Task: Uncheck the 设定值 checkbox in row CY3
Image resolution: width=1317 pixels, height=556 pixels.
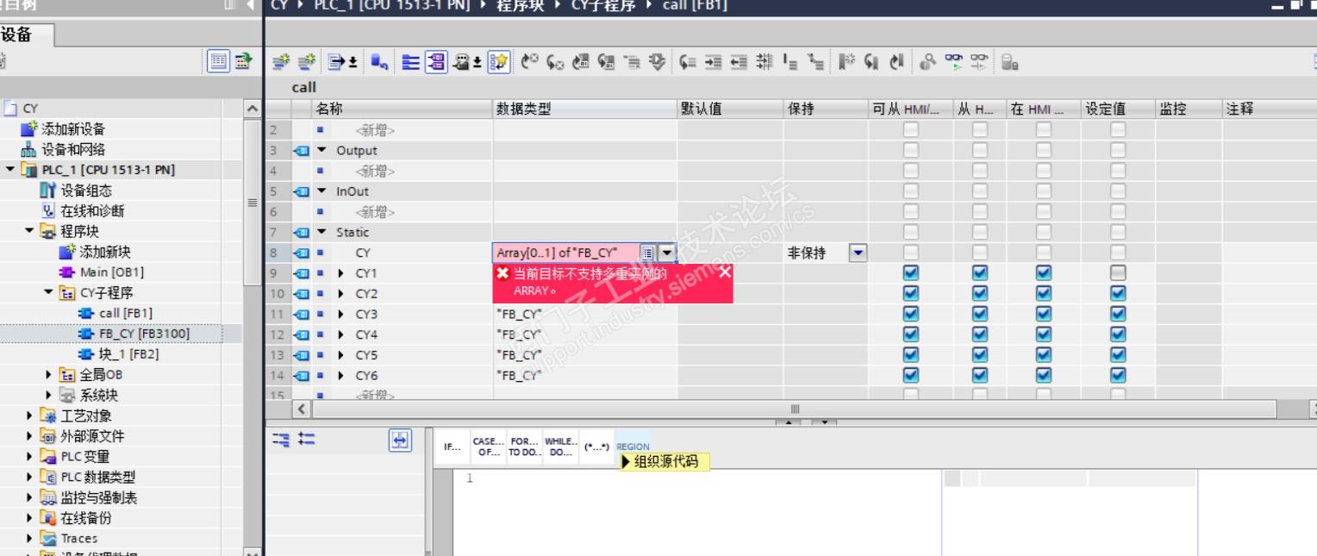Action: [1117, 314]
